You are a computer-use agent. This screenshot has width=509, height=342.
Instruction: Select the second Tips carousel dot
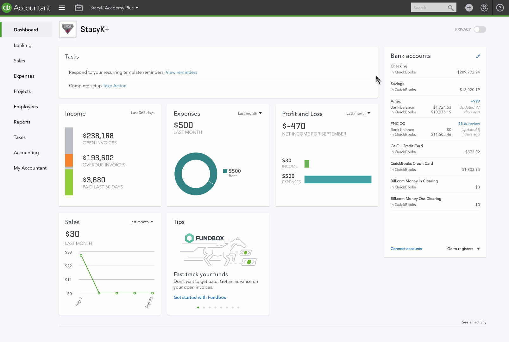coord(204,307)
